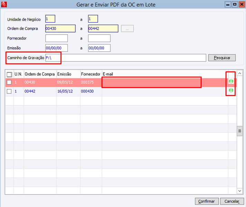The height and width of the screenshot is (207, 246).
Task: Click the Cancelar button
Action: pos(232,201)
